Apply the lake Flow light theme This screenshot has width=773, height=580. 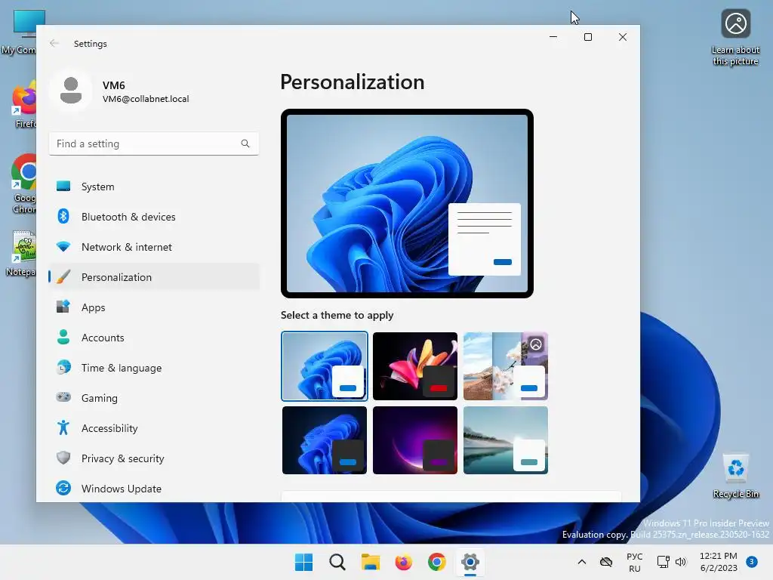pos(506,440)
